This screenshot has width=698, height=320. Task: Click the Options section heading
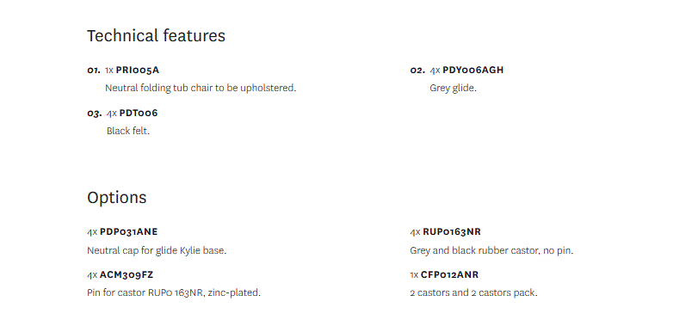[117, 198]
